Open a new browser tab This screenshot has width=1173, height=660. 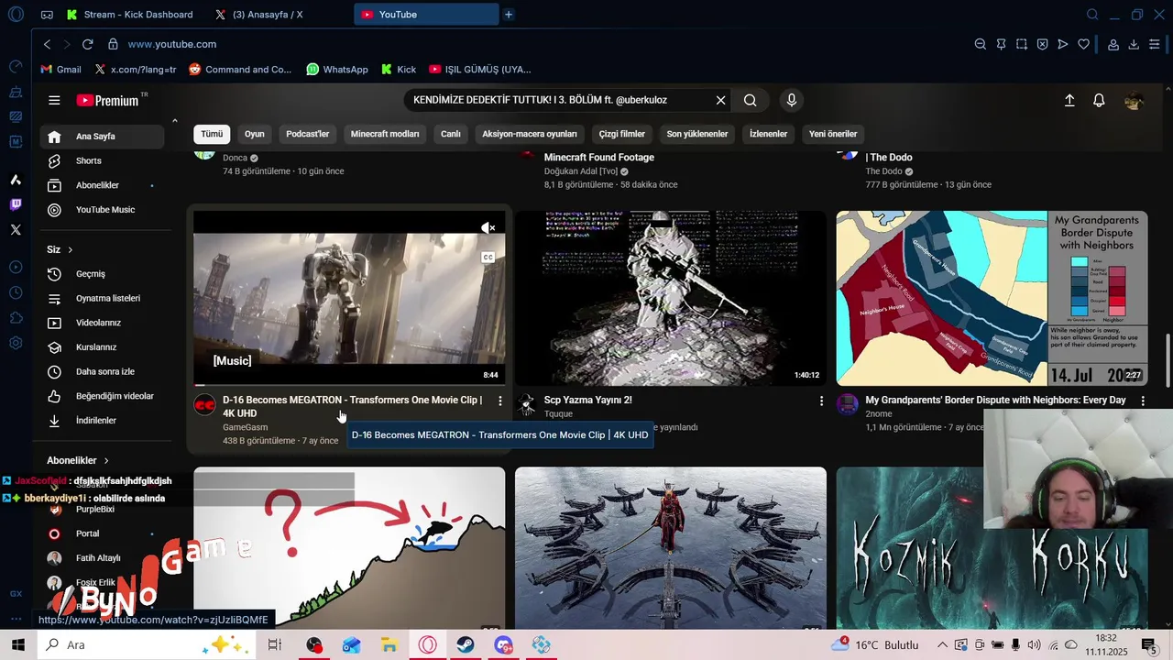click(509, 15)
